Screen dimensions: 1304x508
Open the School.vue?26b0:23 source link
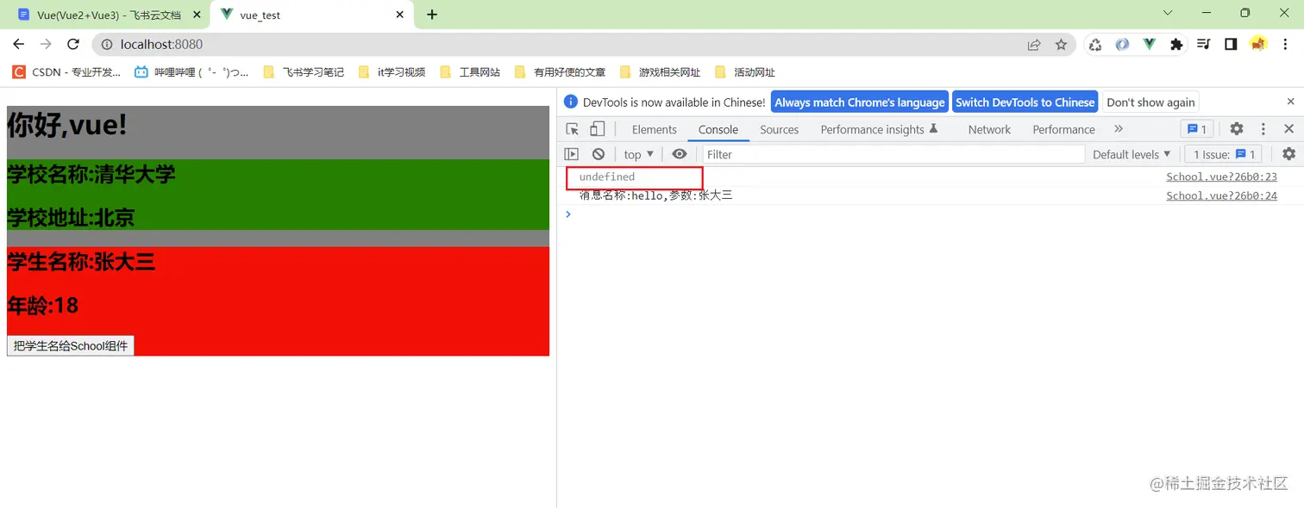pyautogui.click(x=1221, y=177)
